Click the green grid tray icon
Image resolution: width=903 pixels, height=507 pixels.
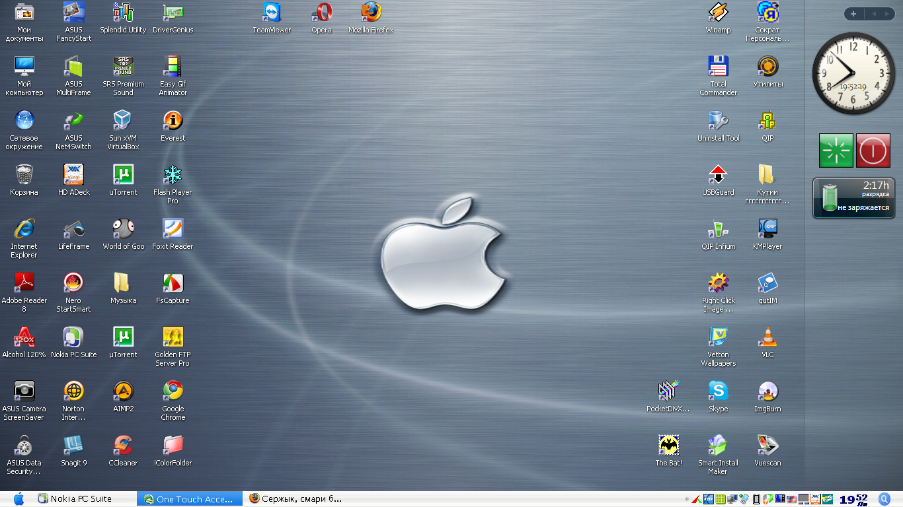pyautogui.click(x=721, y=499)
